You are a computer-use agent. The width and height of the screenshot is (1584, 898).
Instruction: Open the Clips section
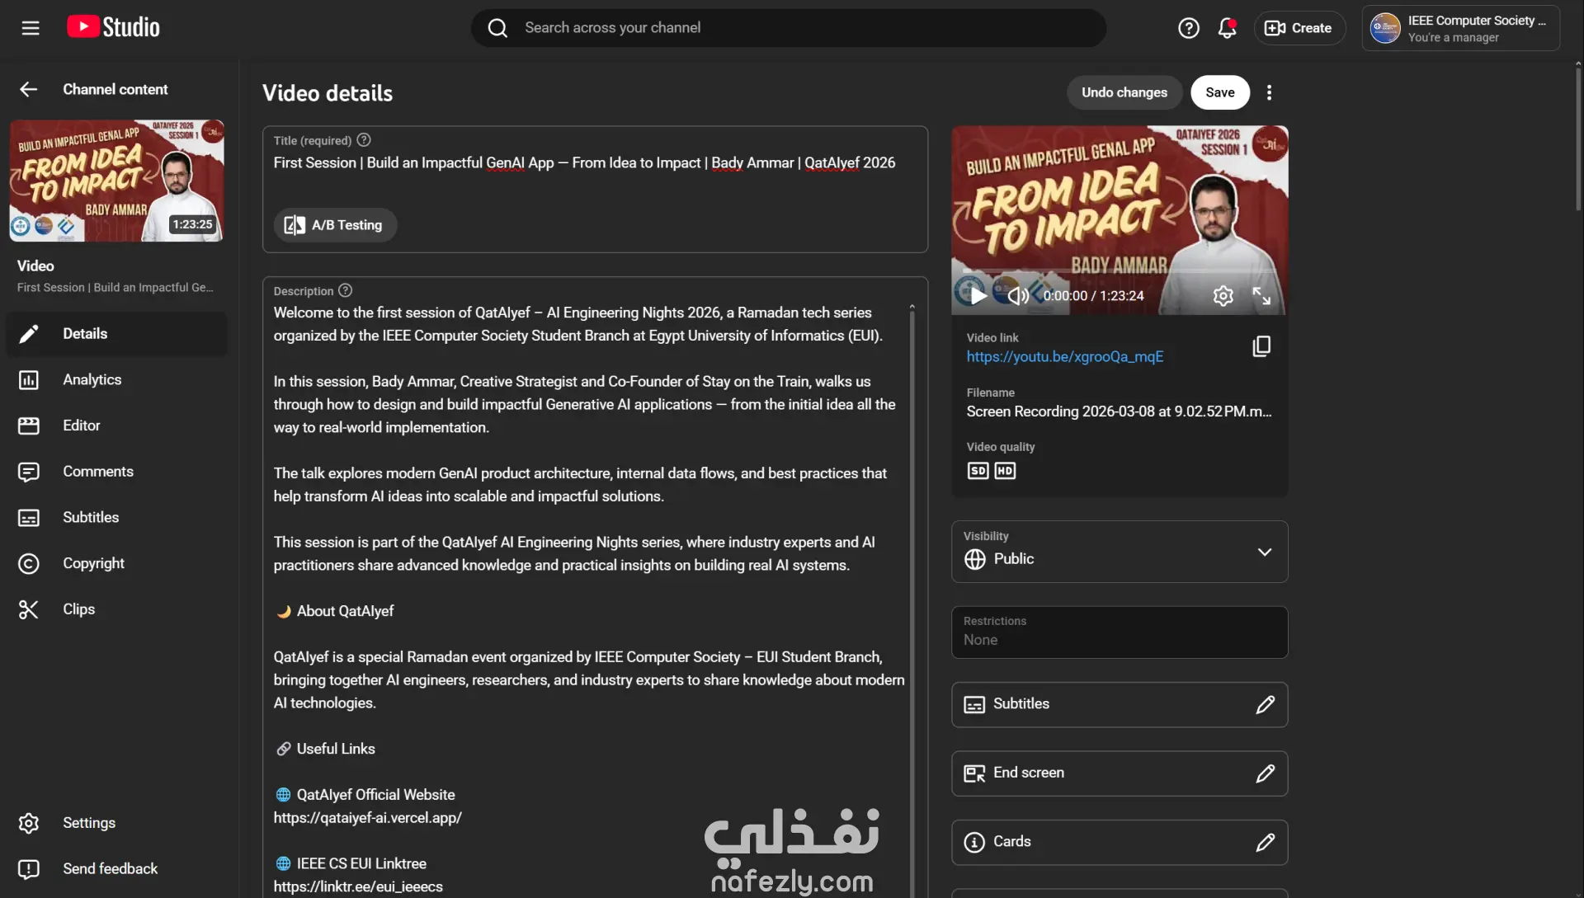click(116, 609)
